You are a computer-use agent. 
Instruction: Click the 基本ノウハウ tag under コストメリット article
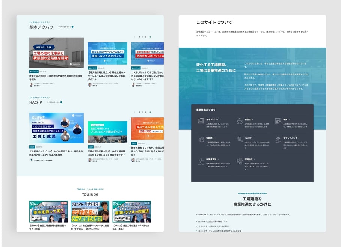click(x=136, y=68)
